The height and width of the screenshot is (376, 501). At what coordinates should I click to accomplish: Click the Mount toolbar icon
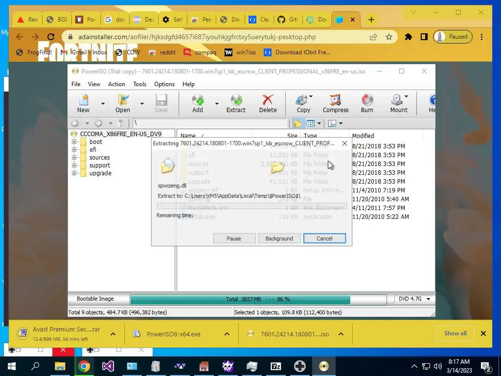pyautogui.click(x=399, y=103)
